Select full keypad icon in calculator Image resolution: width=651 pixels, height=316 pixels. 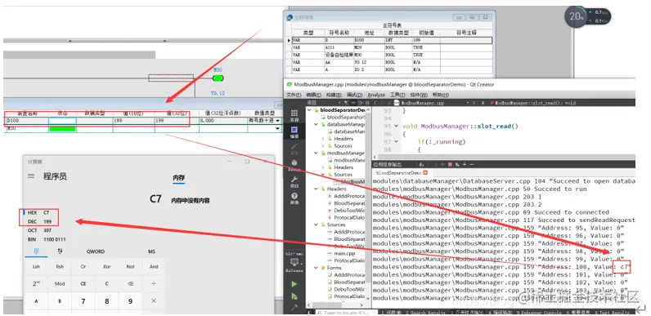tap(36, 251)
